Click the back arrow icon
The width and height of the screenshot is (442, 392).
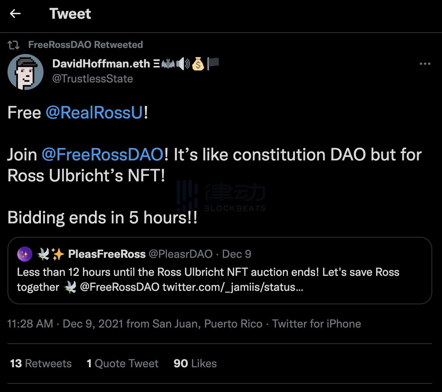pyautogui.click(x=15, y=14)
